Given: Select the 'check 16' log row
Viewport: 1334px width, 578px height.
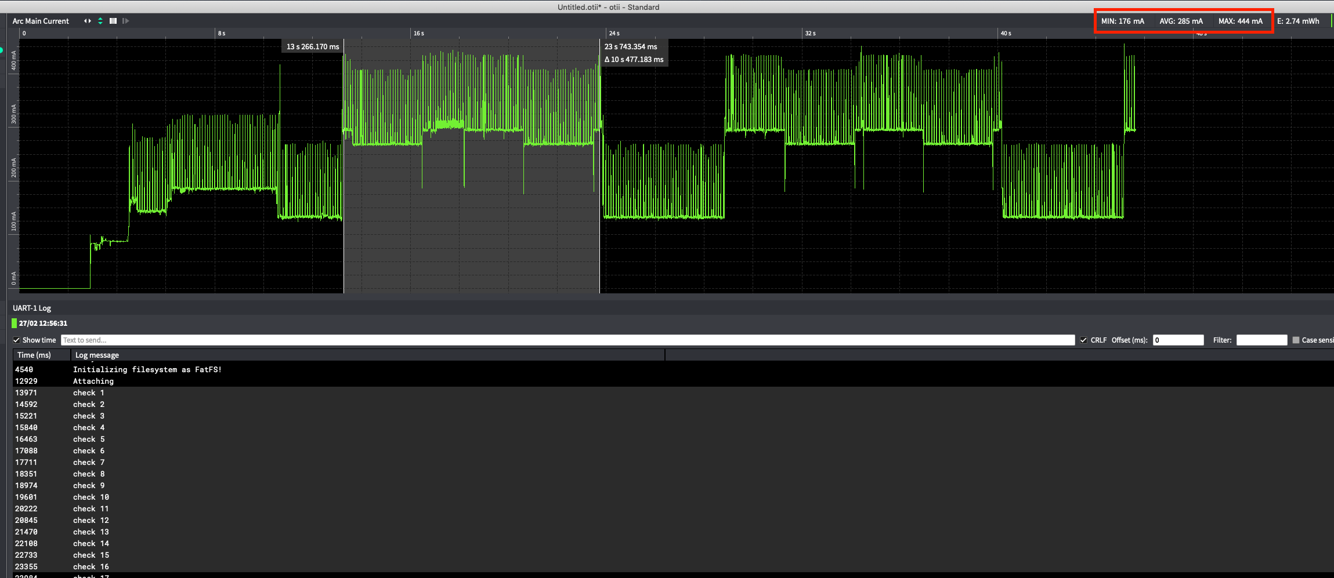Looking at the screenshot, I should pyautogui.click(x=673, y=566).
